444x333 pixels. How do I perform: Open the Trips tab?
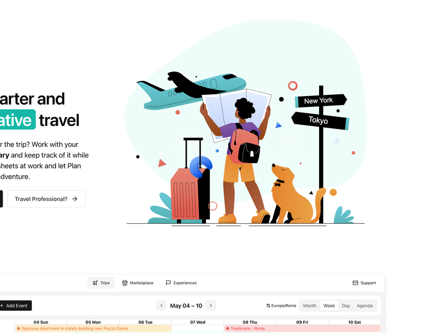pyautogui.click(x=101, y=283)
